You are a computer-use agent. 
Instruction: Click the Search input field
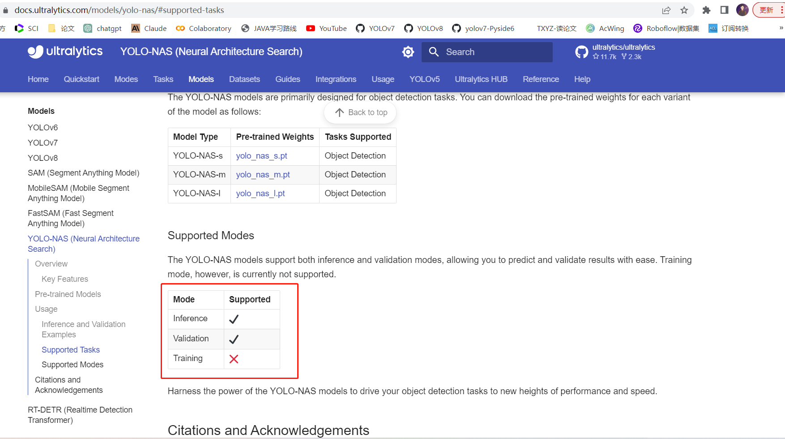[488, 52]
